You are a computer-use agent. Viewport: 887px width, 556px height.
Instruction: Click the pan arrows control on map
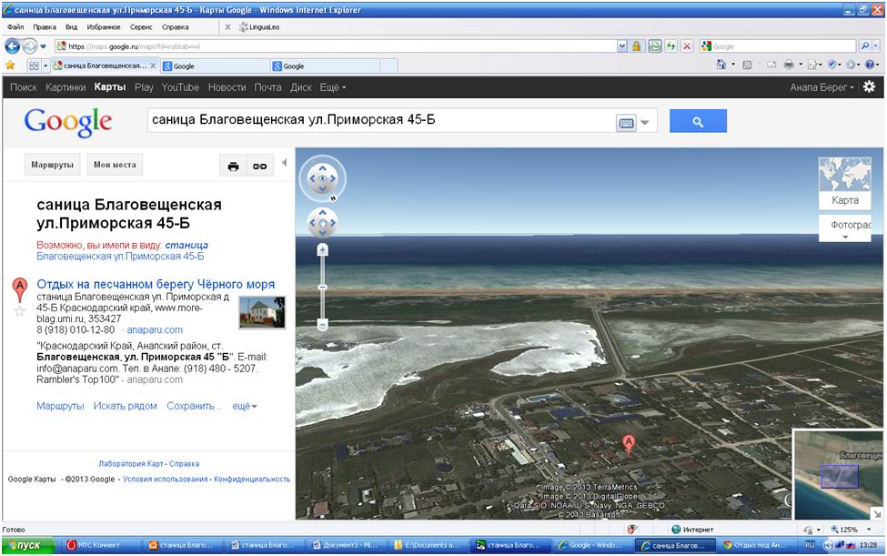(x=322, y=222)
